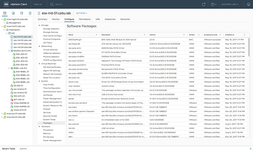Screen dimensions: 253x151
Task: Switch to the Permissions tab
Action: (x=85, y=19)
